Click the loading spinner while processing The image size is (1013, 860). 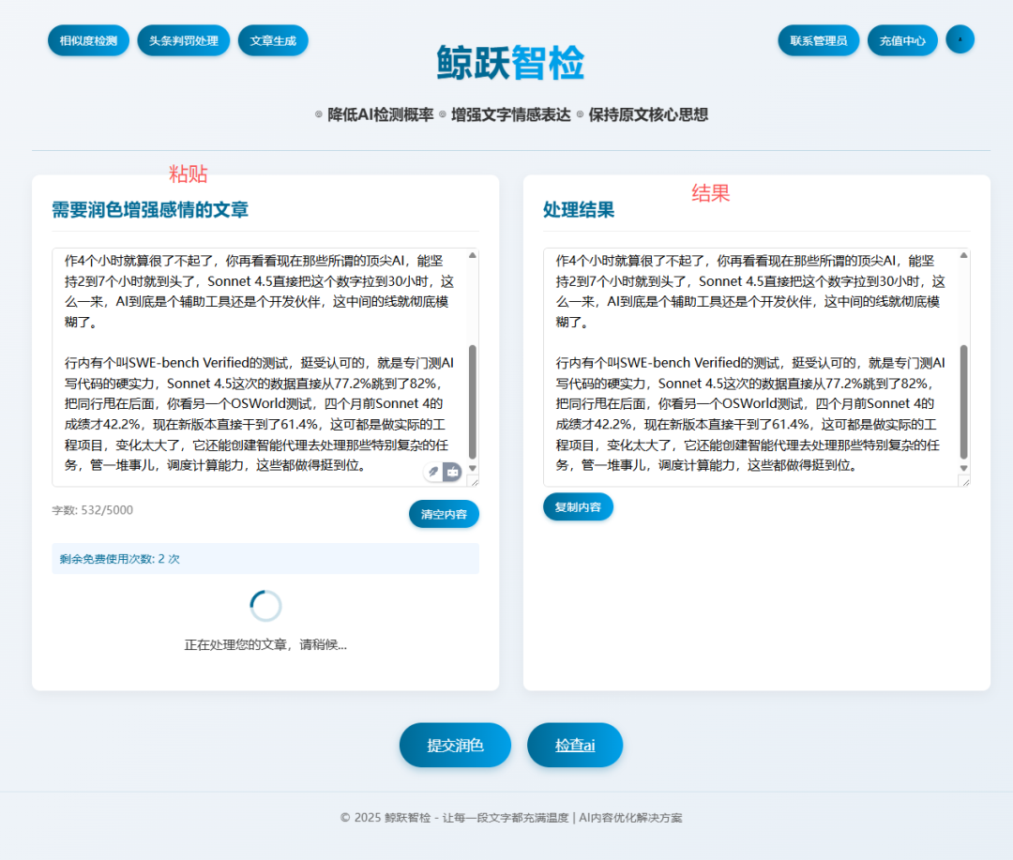pyautogui.click(x=265, y=605)
